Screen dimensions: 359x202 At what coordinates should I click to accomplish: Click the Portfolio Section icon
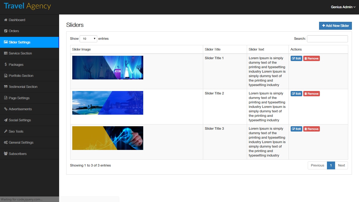6,75
